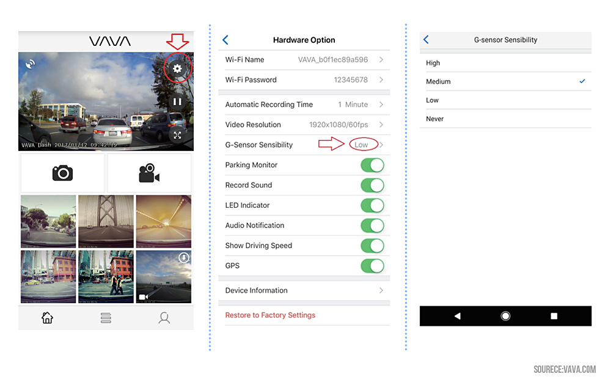Start video recording with camcorder button
The width and height of the screenshot is (611, 382).
149,173
